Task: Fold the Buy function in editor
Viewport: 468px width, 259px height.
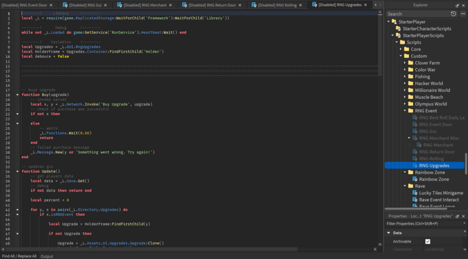Action: (x=18, y=95)
